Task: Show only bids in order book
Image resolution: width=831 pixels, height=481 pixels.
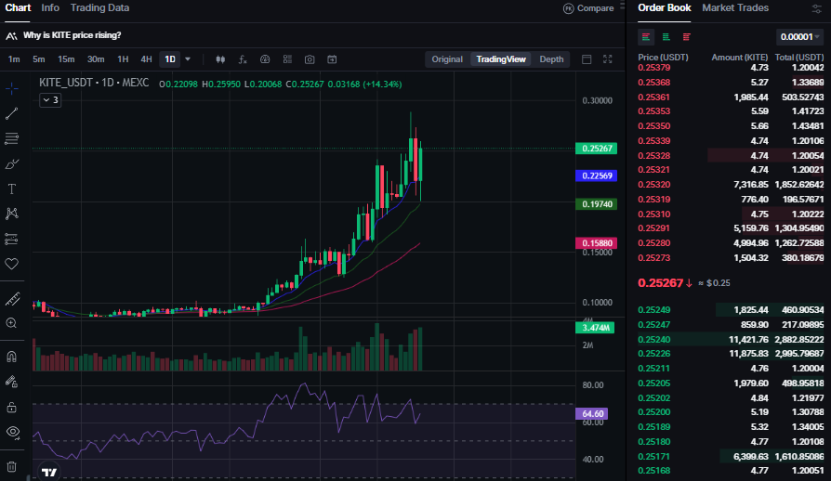Action: (666, 36)
